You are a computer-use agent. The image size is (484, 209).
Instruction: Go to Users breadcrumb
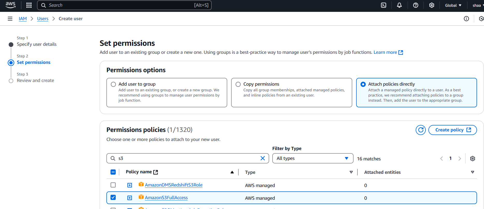click(43, 19)
